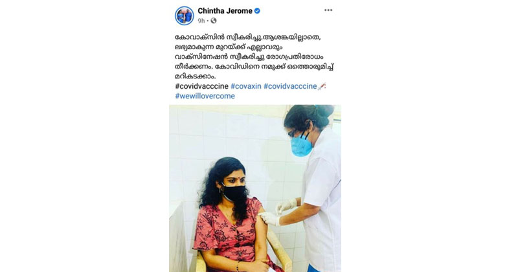Click the blue verified badge beside the name
The image size is (518, 272).
tap(257, 11)
